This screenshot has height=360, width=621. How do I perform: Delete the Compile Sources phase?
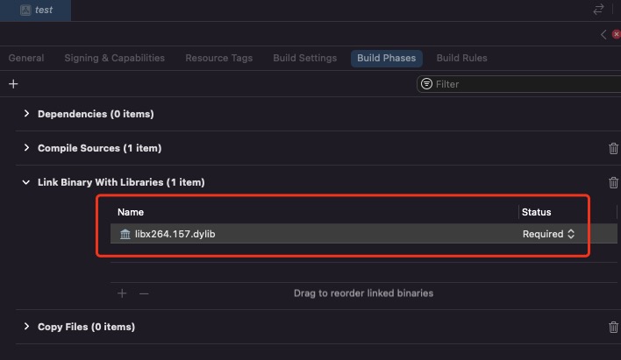pos(613,148)
